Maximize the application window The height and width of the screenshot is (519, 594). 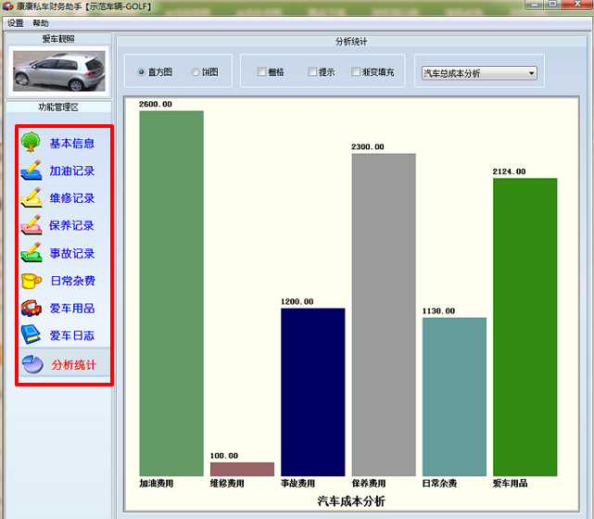coord(553,4)
